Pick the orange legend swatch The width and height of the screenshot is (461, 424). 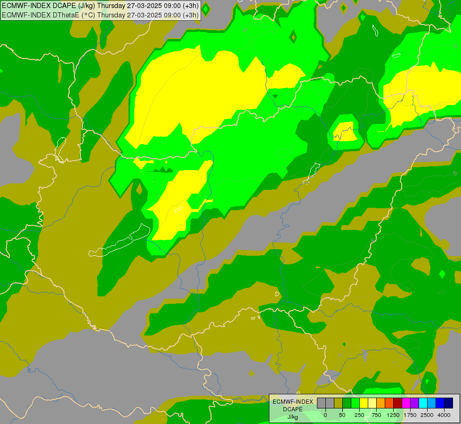(x=381, y=403)
